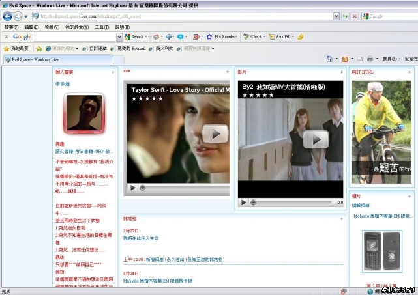
Task: Open the 永久連結 permalink link
Action: (175, 260)
